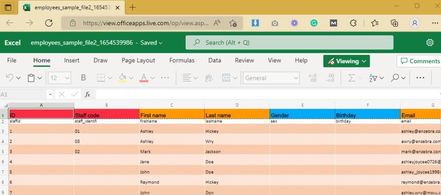Refresh the browser page
Viewport: 441px width, 195px height.
click(x=50, y=22)
